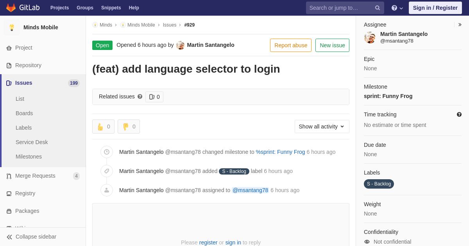
Task: Click Sign in / Register button
Action: (435, 8)
